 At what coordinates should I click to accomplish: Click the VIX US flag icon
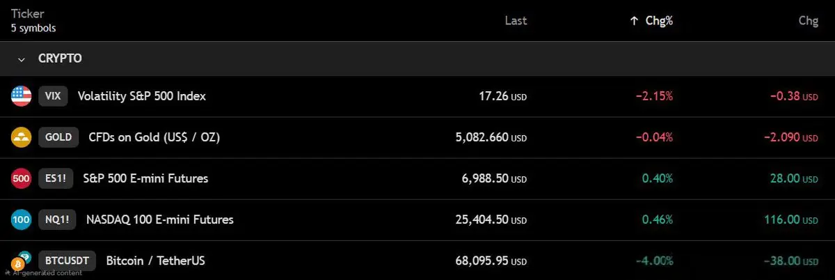point(22,96)
